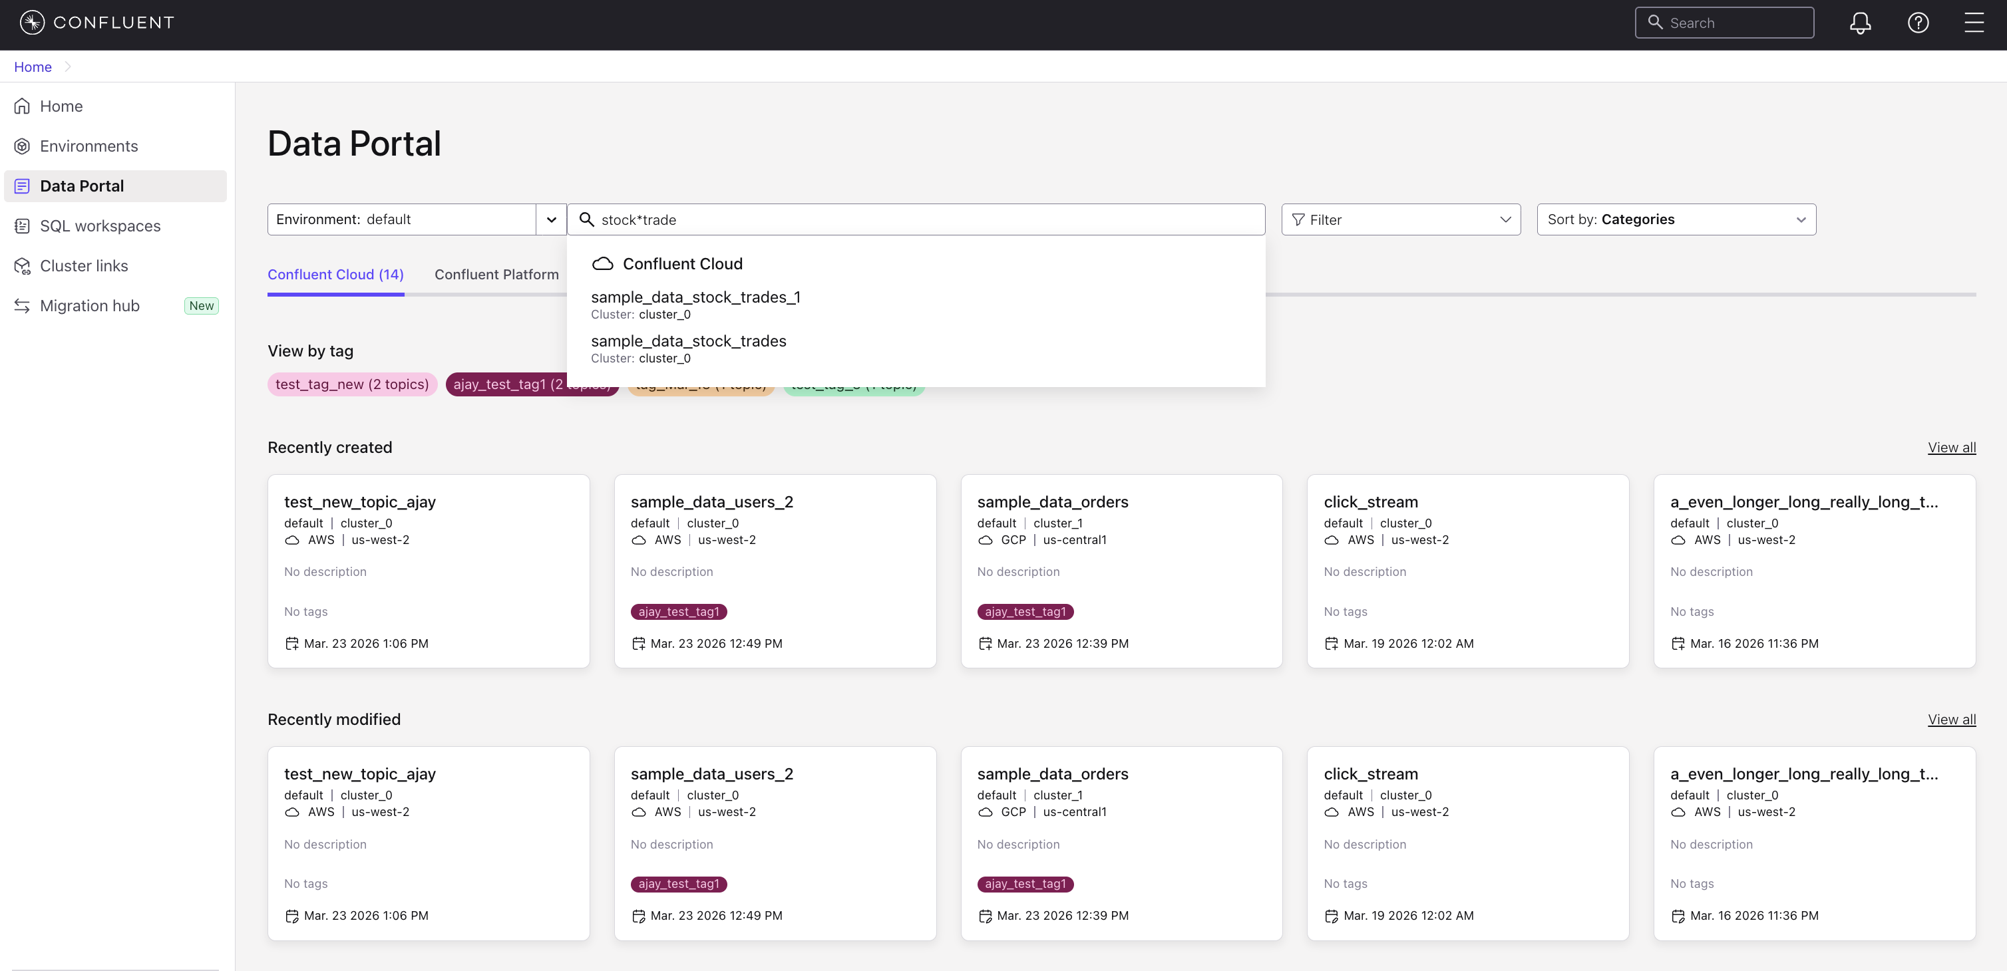2007x971 pixels.
Task: Open the notifications bell
Action: pos(1860,23)
